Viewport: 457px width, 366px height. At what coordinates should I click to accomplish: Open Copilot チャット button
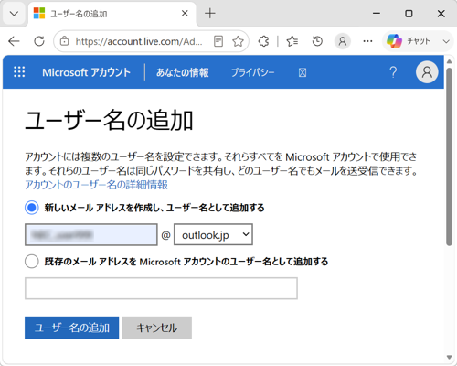click(409, 41)
